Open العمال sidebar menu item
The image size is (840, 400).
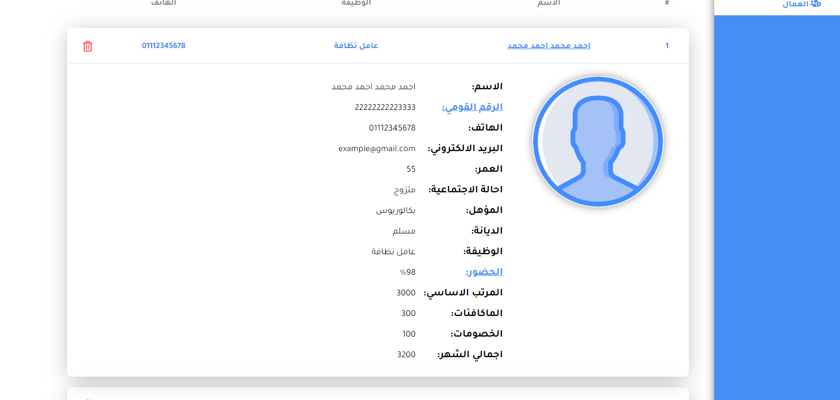click(795, 4)
